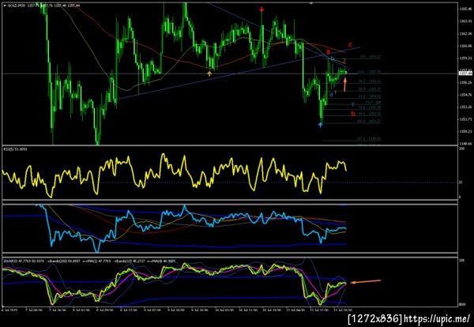Open the one-click trading triangle beside GOLD,M30

[x=5, y=6]
